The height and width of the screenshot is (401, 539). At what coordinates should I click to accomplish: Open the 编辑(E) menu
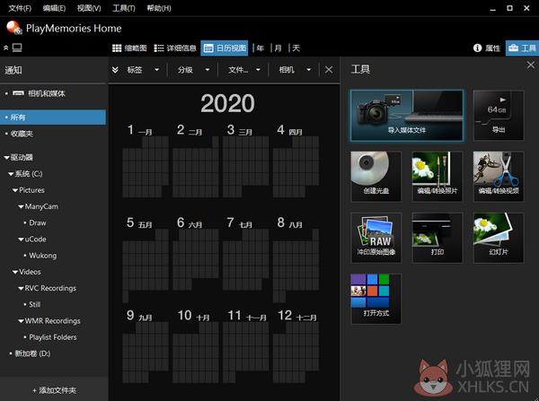click(x=54, y=8)
